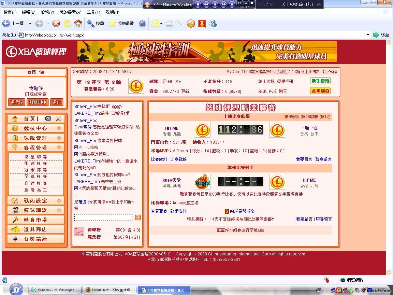The height and width of the screenshot is (295, 393).
Task: Expand the 競技中心 sidebar section
Action: click(59, 128)
